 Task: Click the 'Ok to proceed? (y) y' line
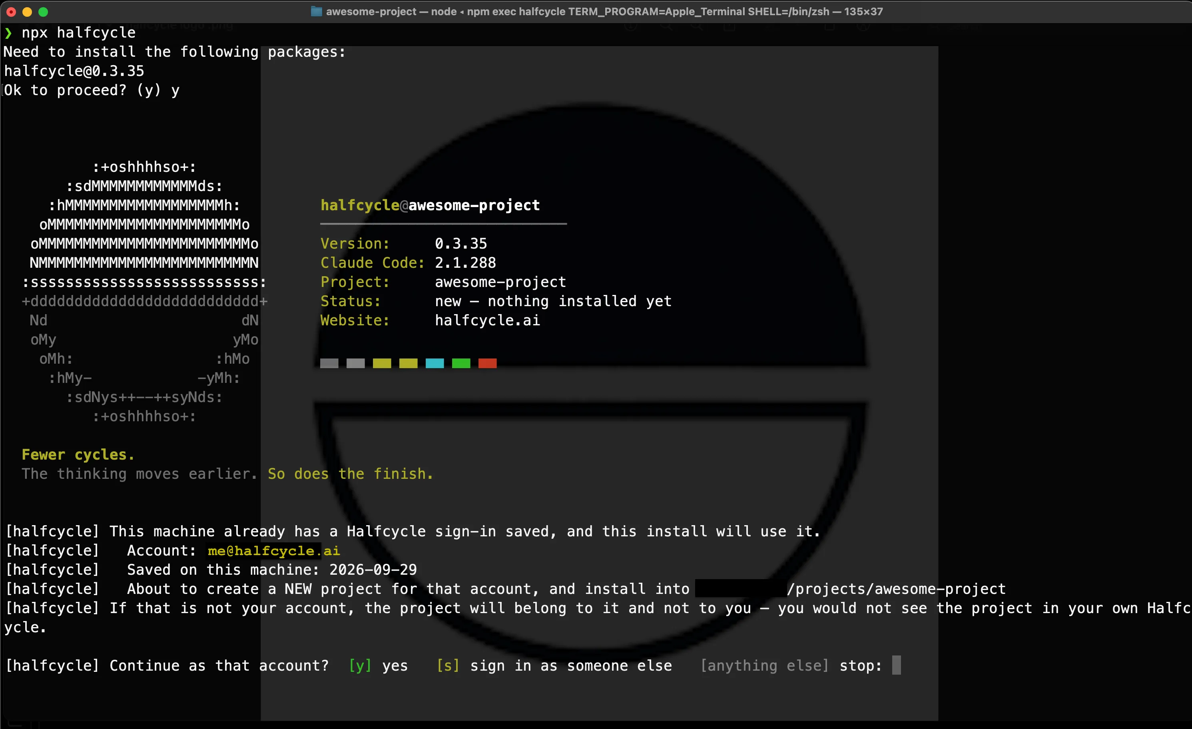point(92,90)
